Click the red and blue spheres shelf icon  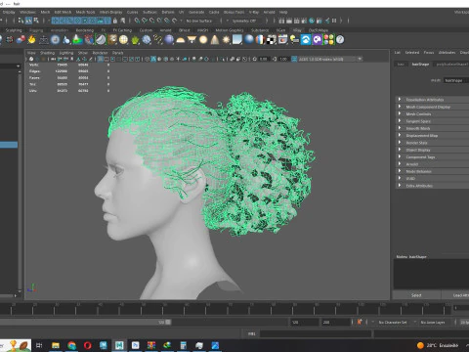pyautogui.click(x=21, y=40)
